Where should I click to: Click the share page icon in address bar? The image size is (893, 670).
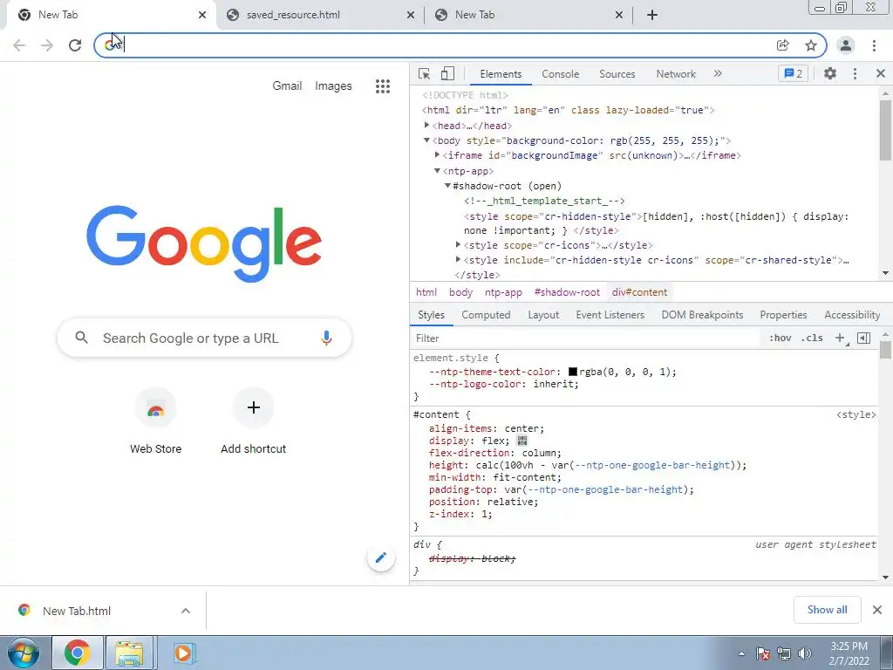[x=783, y=45]
